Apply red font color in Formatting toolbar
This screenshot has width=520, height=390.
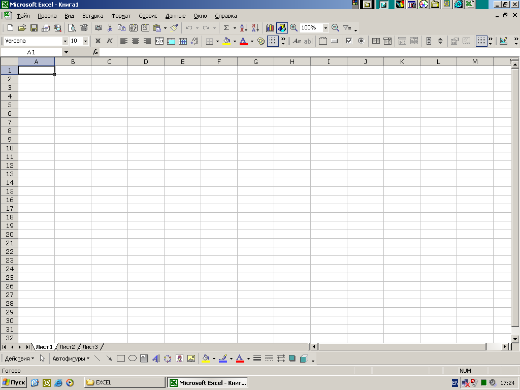(243, 41)
